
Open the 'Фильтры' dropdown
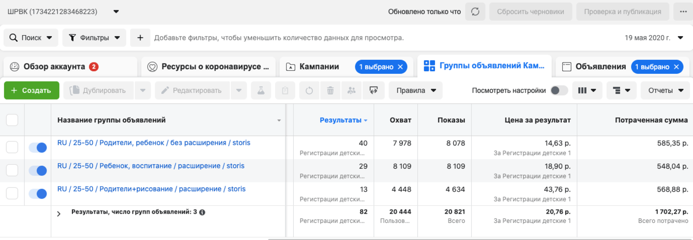(x=94, y=38)
